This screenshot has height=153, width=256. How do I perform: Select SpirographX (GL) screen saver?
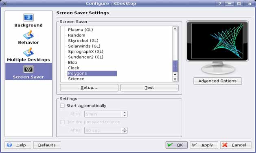(85, 52)
